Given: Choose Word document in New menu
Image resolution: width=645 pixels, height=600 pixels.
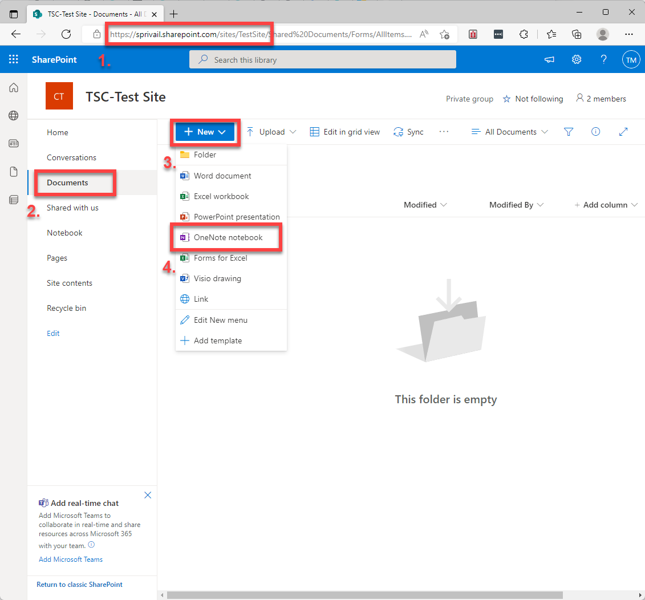Looking at the screenshot, I should click(222, 176).
